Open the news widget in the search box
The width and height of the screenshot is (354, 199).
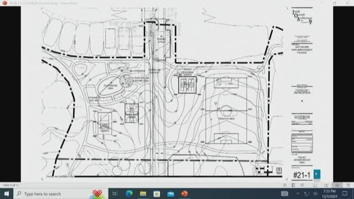tap(97, 193)
